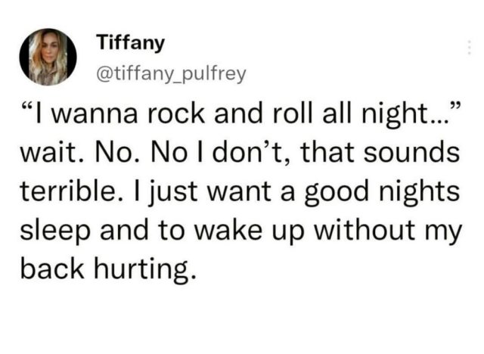Viewport: 484px width, 354px height.
Task: Click the word 'without' in the tweet
Action: [x=365, y=229]
